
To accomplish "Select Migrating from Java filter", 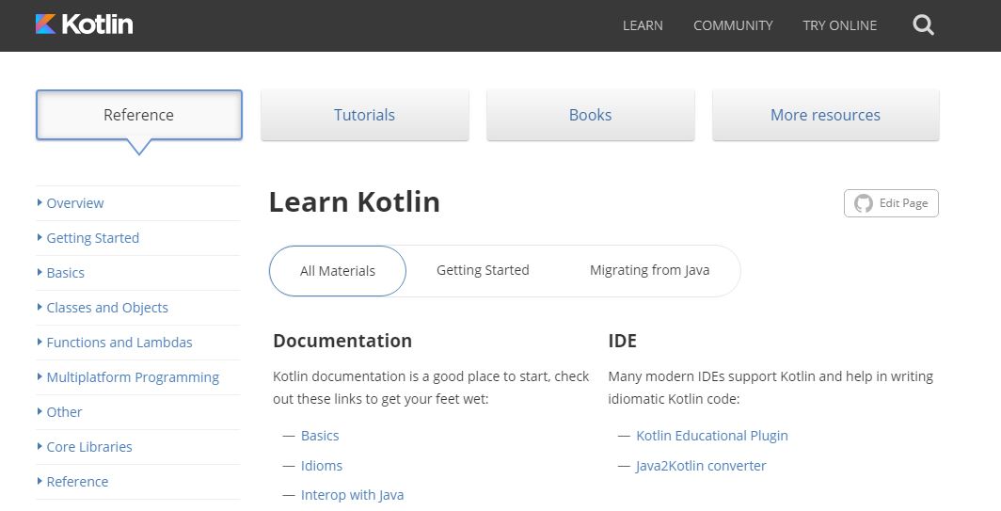I will [x=649, y=270].
